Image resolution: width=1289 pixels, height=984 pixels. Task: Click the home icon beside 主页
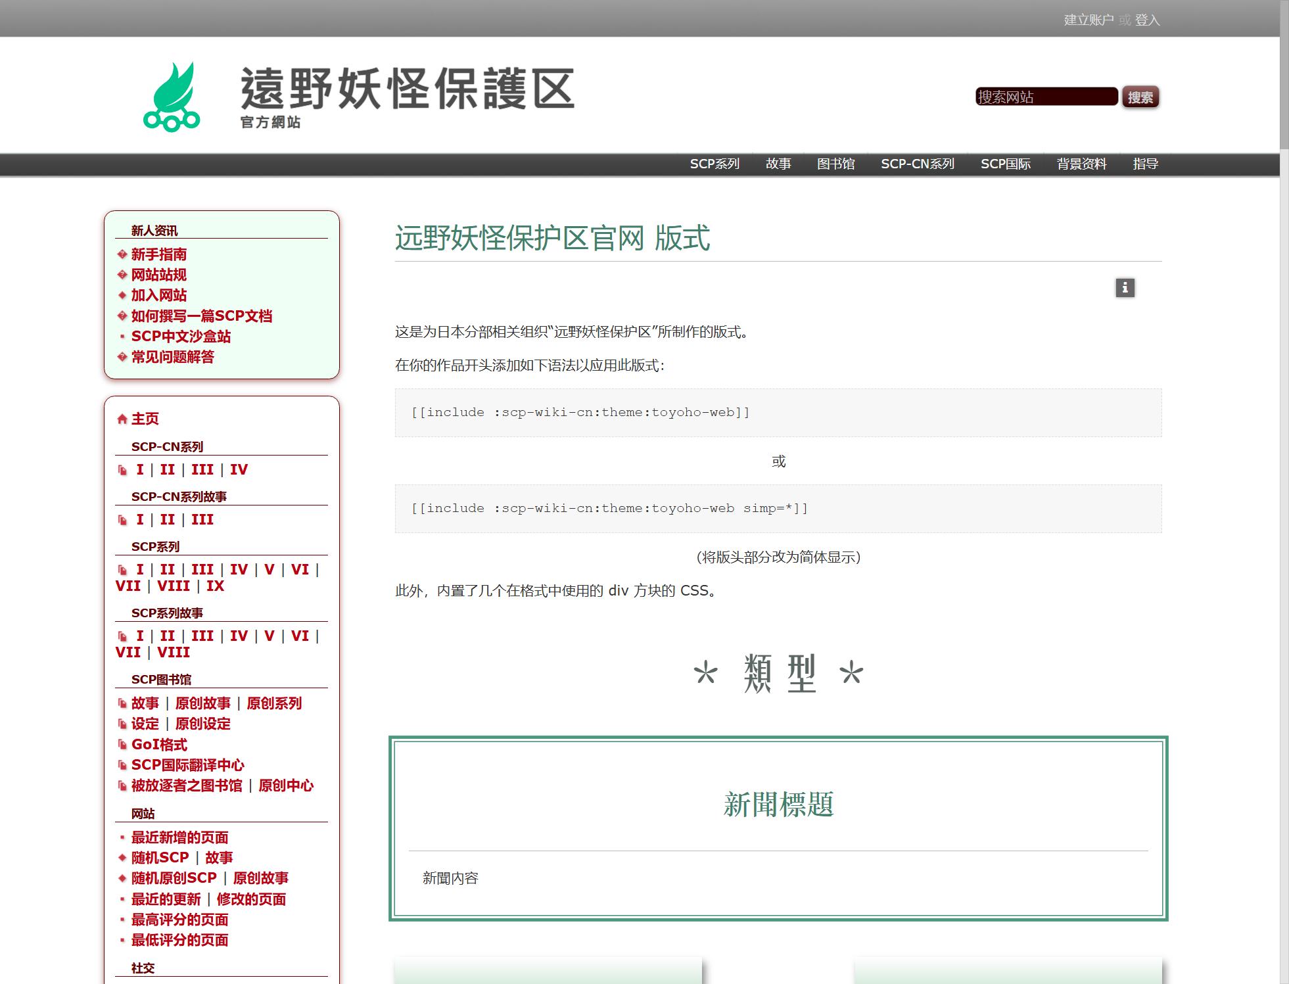[x=121, y=419]
